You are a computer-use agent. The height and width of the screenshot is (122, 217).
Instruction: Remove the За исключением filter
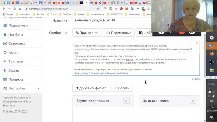click(x=193, y=101)
